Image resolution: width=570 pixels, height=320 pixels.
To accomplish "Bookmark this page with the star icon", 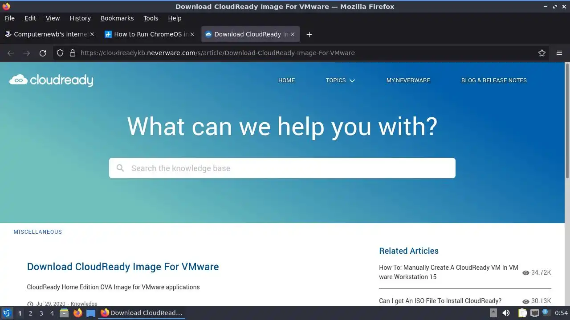I will pos(542,53).
